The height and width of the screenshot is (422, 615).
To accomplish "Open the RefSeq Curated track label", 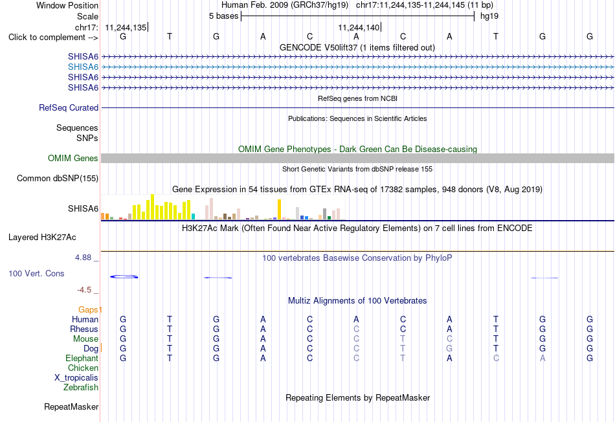I will coord(69,107).
